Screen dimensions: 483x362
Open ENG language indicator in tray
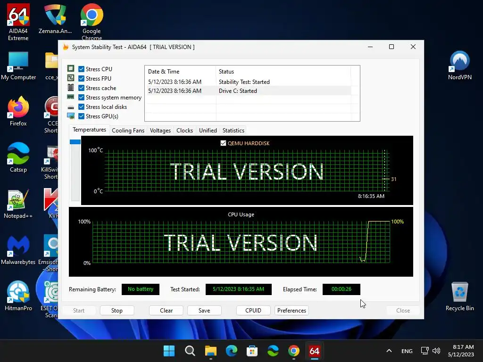tap(407, 351)
